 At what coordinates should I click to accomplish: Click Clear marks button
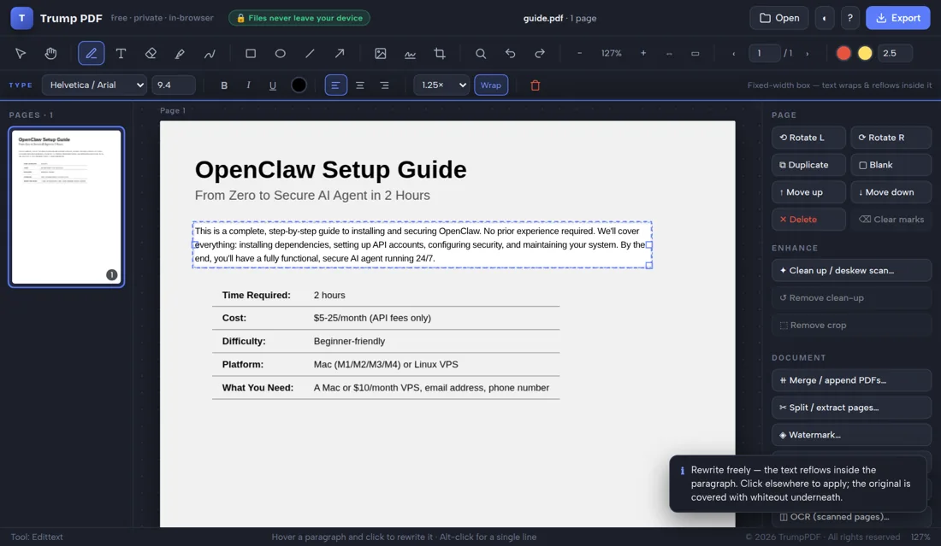tap(891, 220)
